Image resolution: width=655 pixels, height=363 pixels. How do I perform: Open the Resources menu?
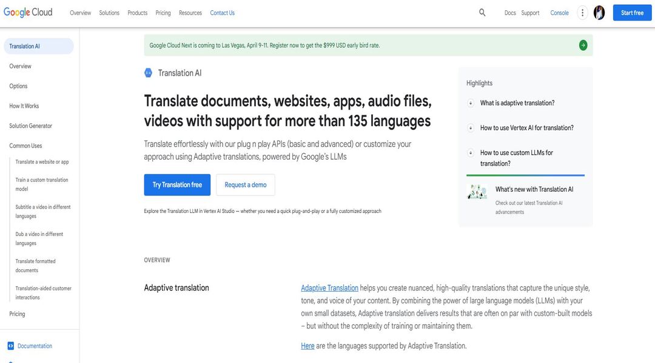coord(190,13)
